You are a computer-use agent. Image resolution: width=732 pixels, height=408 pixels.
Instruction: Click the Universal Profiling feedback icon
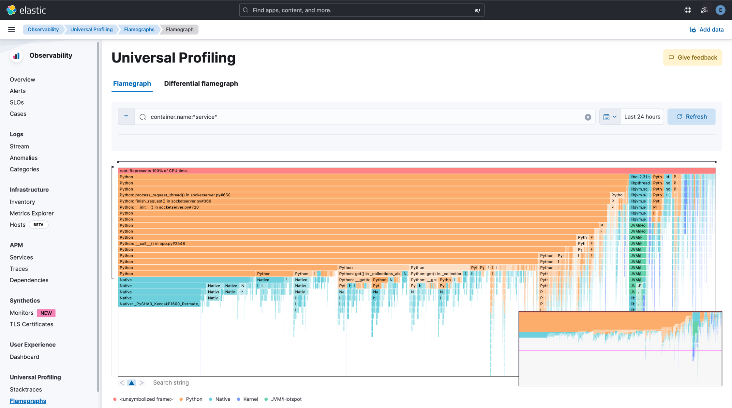pos(671,57)
